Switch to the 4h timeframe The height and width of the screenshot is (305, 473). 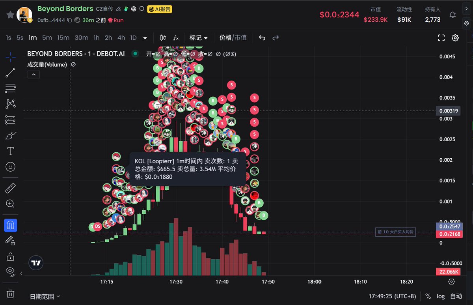[x=121, y=38]
